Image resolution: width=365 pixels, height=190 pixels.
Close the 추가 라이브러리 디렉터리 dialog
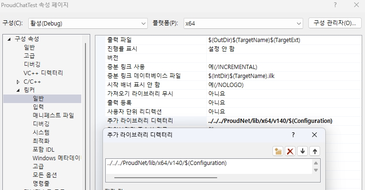tap(314, 135)
